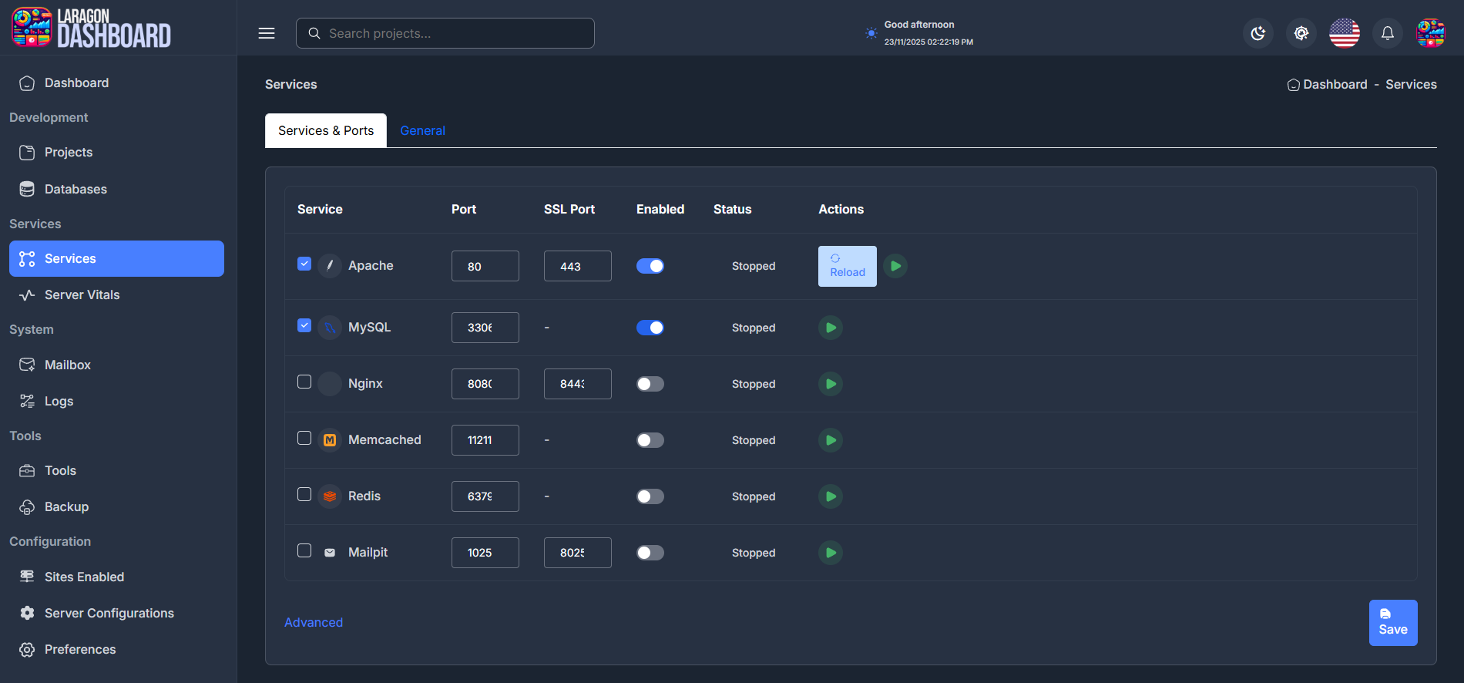The image size is (1464, 683).
Task: Enable the Mailpit toggle switch
Action: (650, 553)
